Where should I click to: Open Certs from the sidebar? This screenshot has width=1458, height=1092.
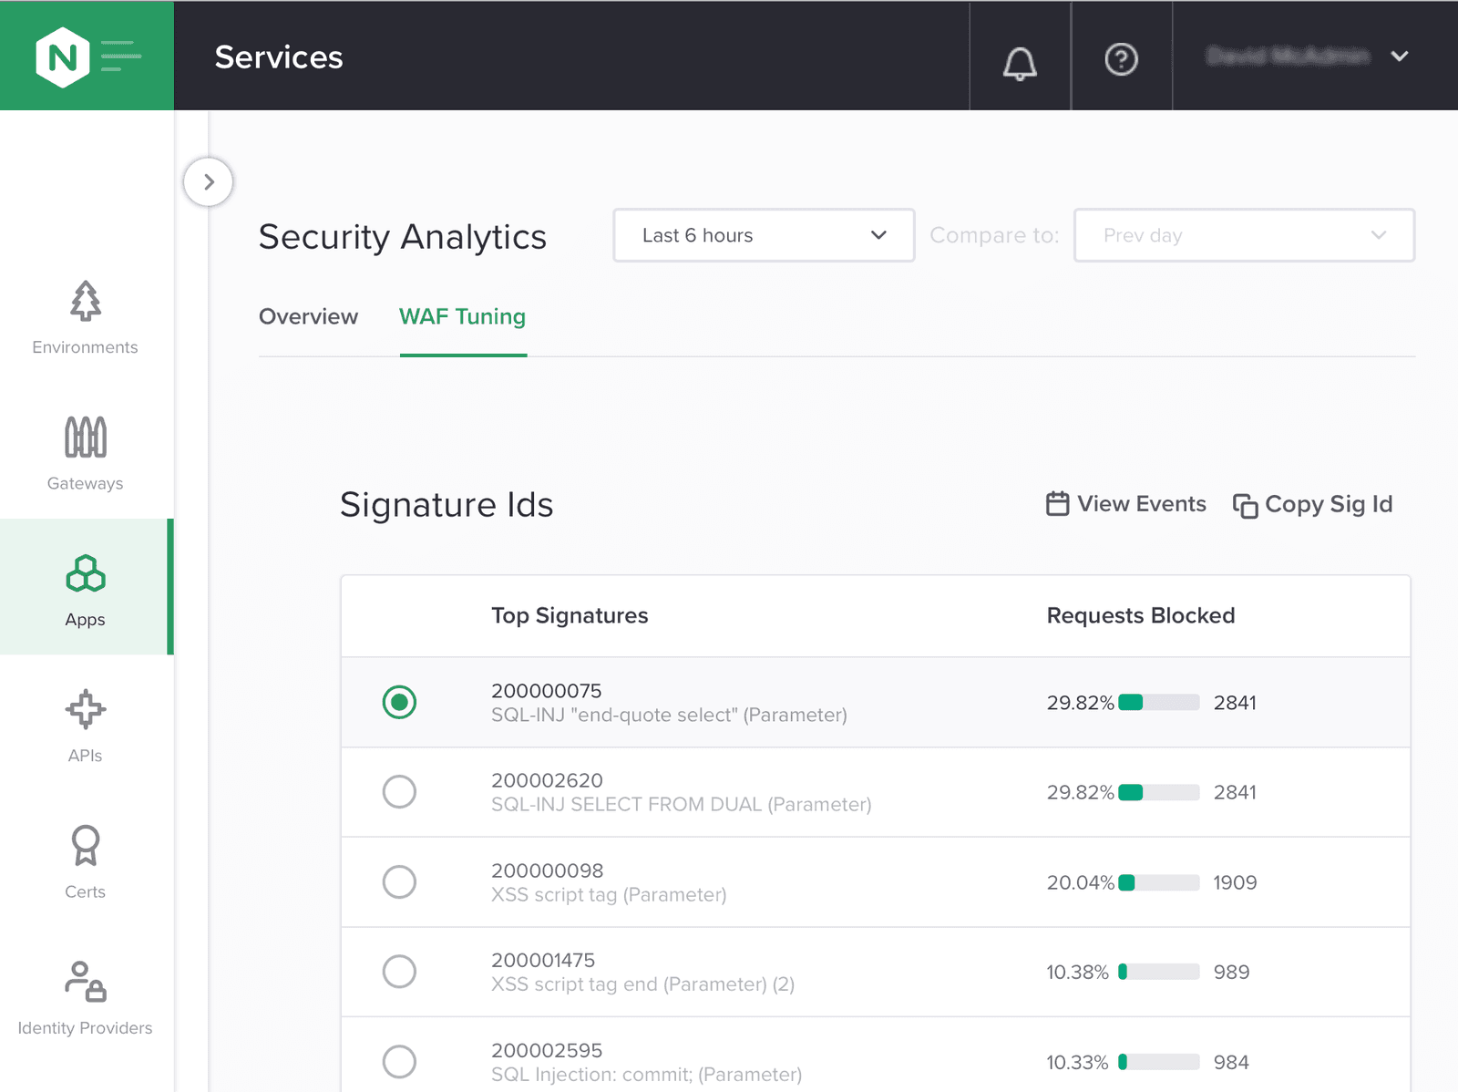(x=86, y=861)
